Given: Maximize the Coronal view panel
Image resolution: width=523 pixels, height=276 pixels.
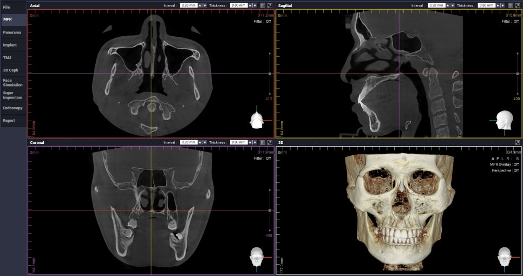Looking at the screenshot, I should pyautogui.click(x=270, y=142).
